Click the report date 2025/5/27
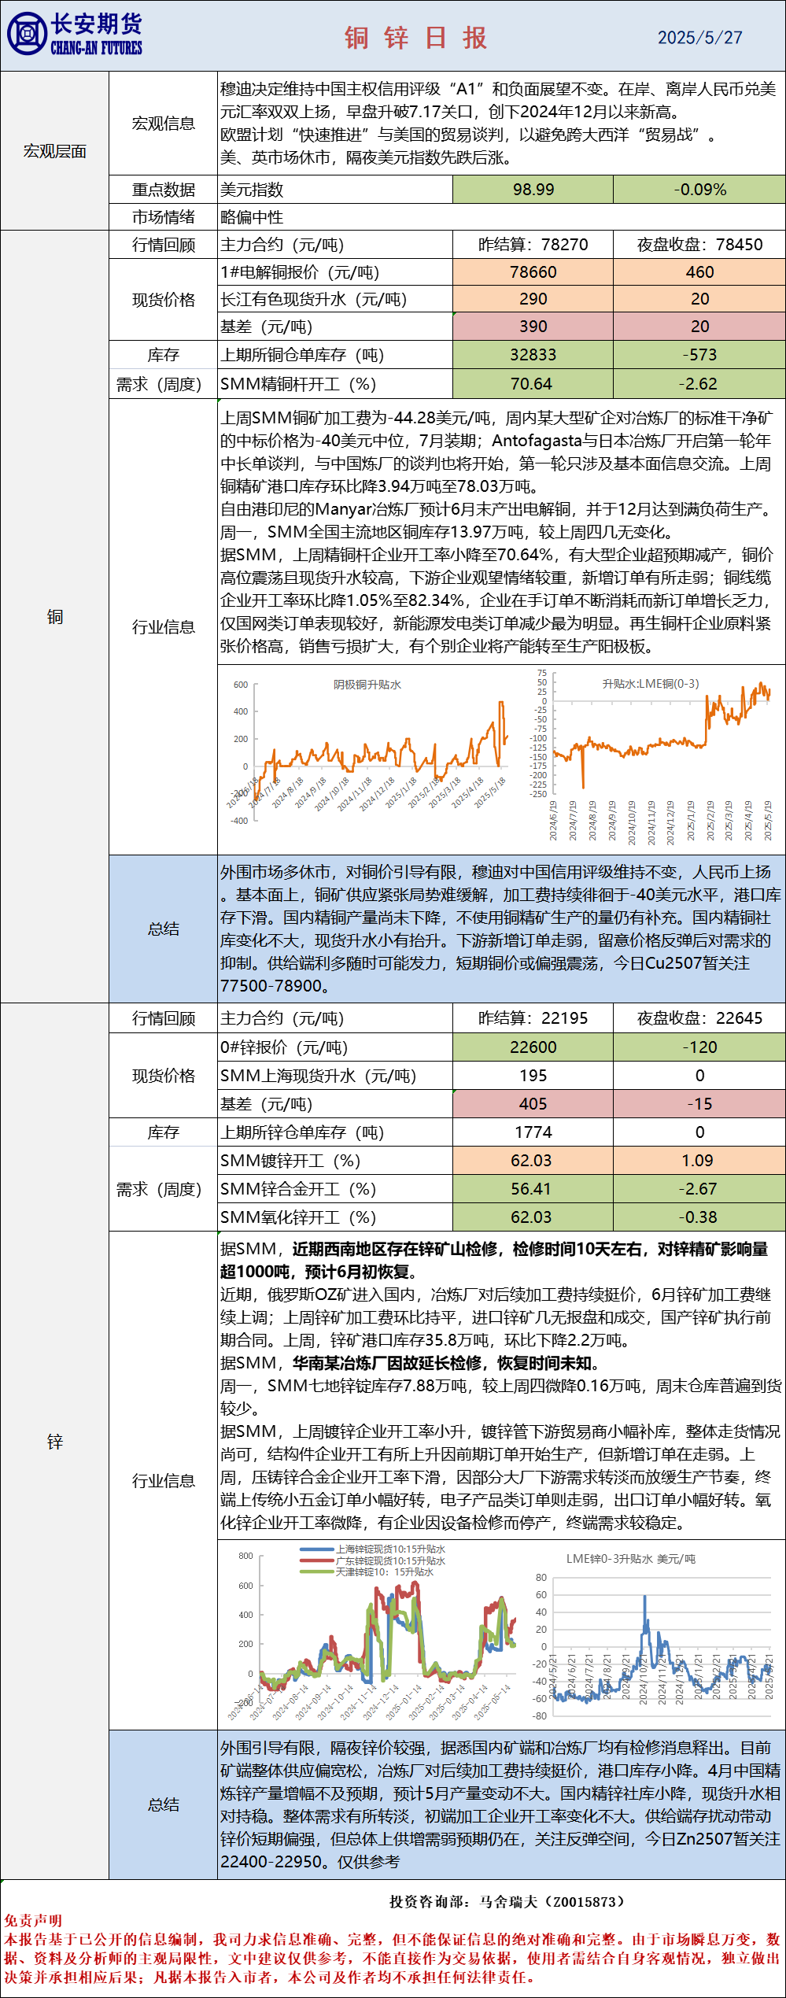The image size is (786, 1998). click(x=700, y=38)
